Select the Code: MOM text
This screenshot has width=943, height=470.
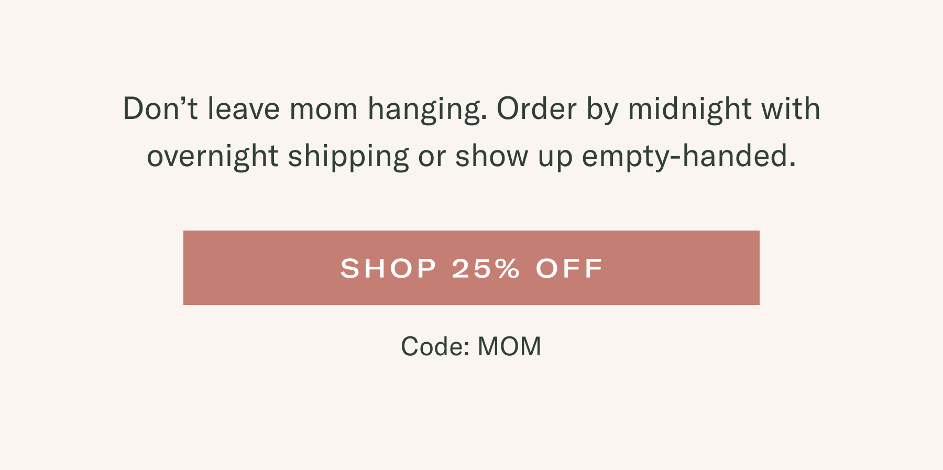coord(471,346)
